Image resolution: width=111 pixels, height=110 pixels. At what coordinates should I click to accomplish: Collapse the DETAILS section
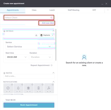(53, 31)
